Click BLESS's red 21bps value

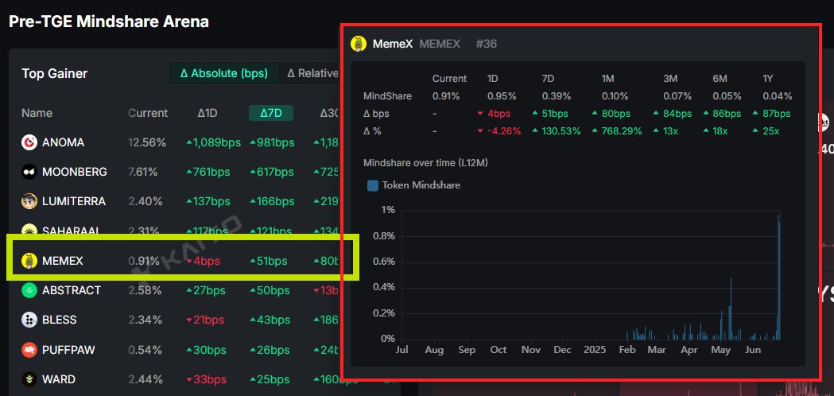click(x=205, y=320)
